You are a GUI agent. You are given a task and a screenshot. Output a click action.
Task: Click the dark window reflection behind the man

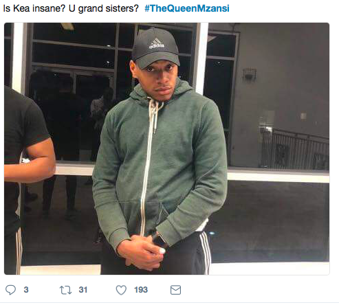click(74, 91)
